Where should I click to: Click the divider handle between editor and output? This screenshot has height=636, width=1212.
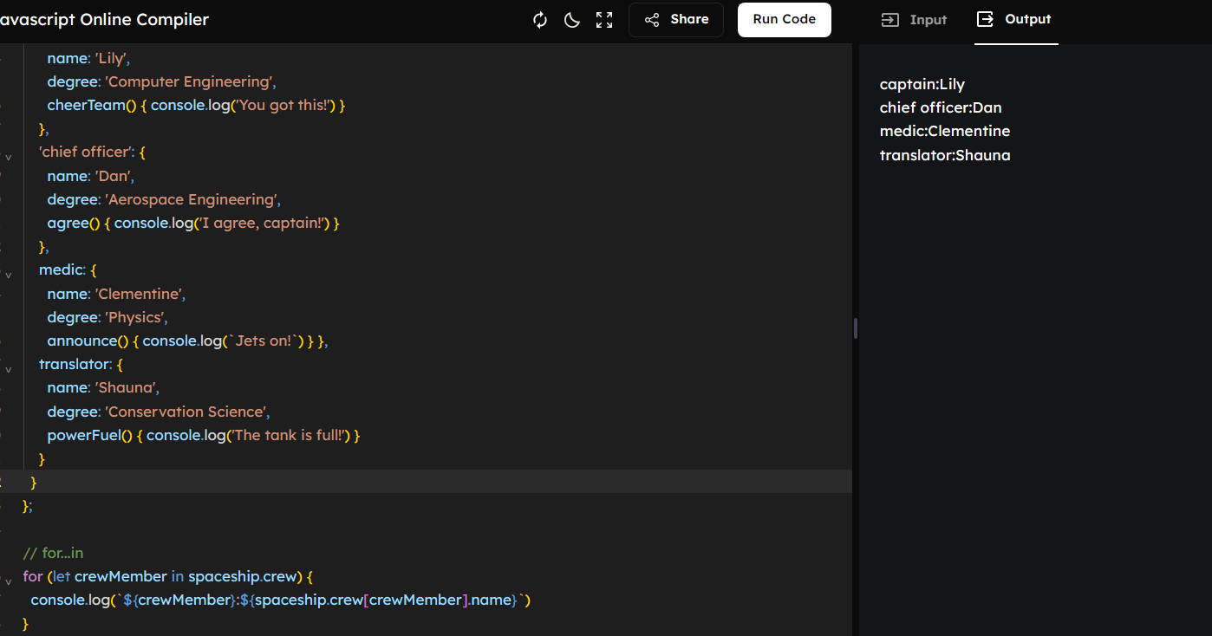click(856, 328)
